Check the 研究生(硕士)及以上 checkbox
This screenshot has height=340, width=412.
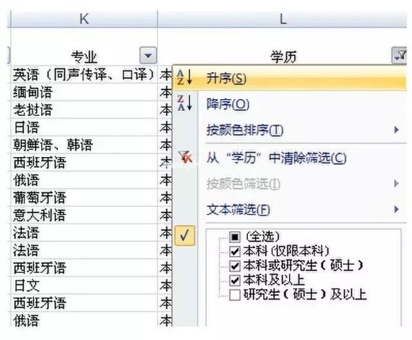(x=235, y=295)
